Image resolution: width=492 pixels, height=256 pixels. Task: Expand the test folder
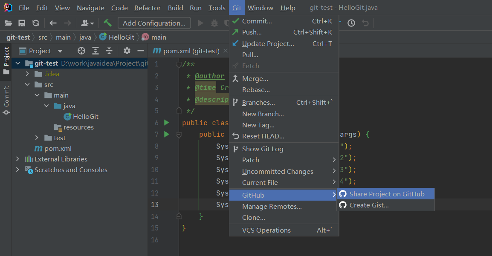pyautogui.click(x=38, y=138)
